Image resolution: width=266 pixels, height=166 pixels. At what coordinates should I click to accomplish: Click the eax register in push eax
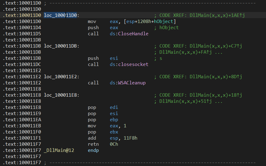point(114,28)
